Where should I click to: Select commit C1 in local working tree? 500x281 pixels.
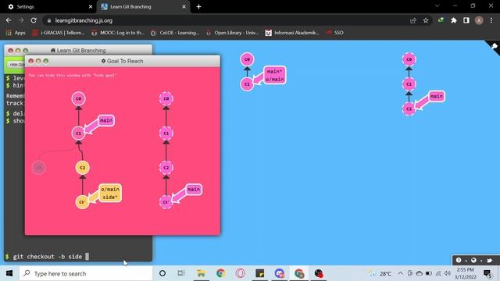[247, 84]
